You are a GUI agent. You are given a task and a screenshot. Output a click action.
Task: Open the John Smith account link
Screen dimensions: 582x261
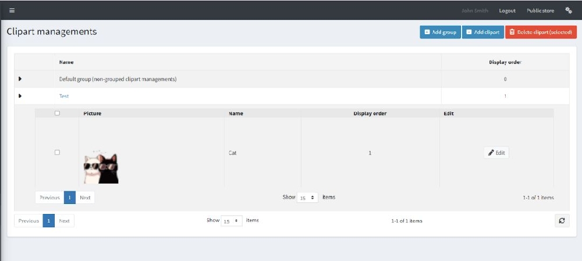(475, 10)
